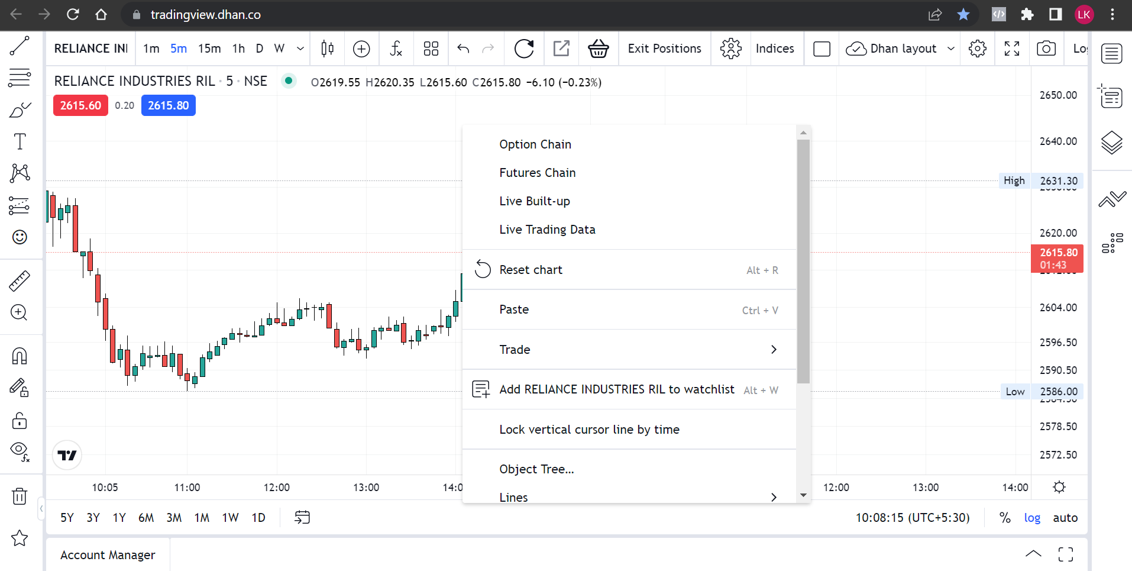Screen dimensions: 1132x571
Task: Click the RELIANCE INI symbol search field
Action: point(91,49)
